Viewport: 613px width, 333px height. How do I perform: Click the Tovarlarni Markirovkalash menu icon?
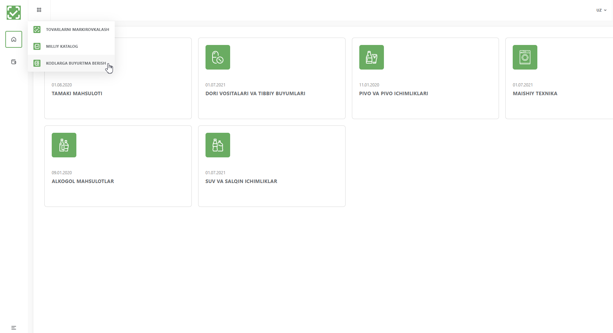point(37,30)
